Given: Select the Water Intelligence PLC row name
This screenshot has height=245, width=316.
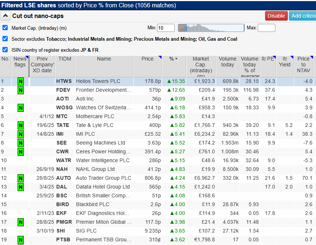Looking at the screenshot, I should click(103, 160).
